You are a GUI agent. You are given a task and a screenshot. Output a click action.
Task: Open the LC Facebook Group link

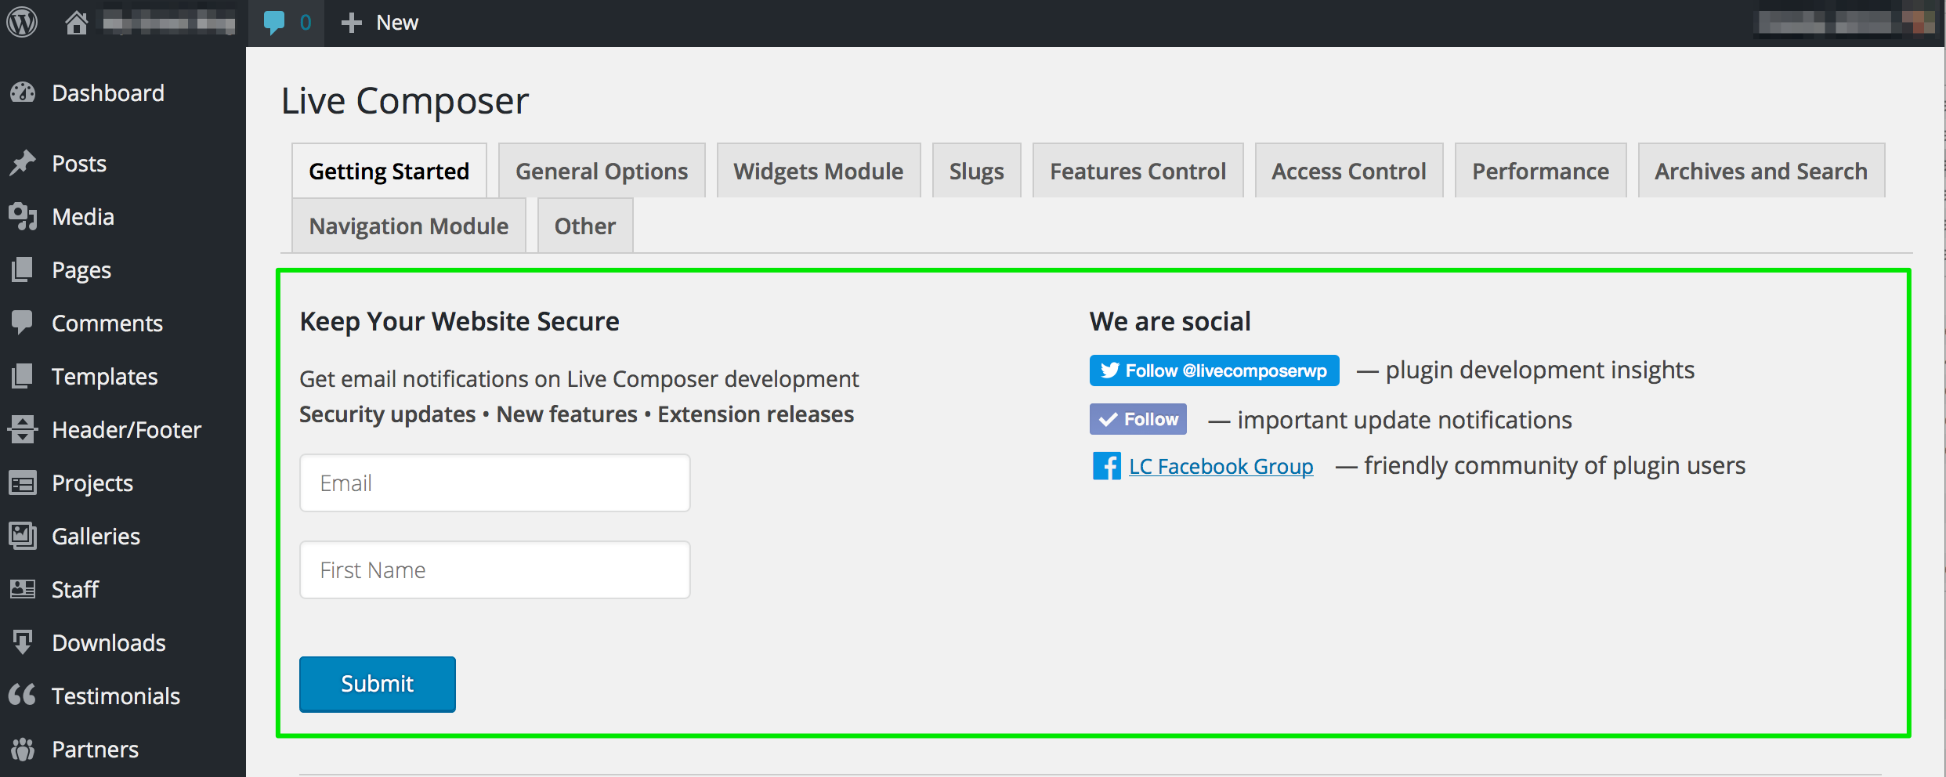(x=1221, y=466)
